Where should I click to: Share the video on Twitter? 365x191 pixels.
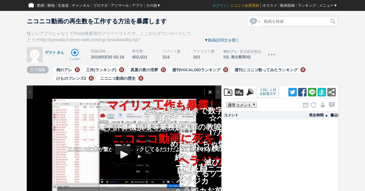click(x=293, y=92)
